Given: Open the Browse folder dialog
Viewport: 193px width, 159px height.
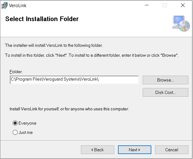Looking at the screenshot, I should click(x=165, y=80).
